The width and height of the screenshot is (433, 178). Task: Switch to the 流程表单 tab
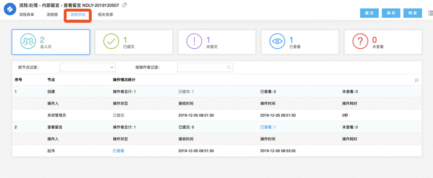pos(27,15)
